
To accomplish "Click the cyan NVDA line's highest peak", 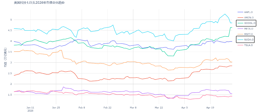I will (x=225, y=14).
